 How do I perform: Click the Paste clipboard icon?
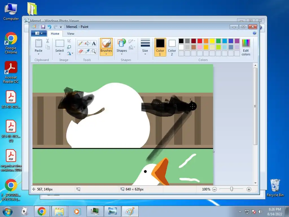[x=38, y=43]
